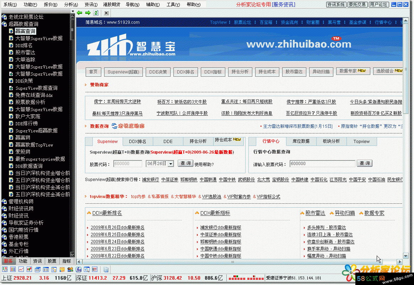Viewport: 414px width, 285px height.
Task: Open the 股市雷达 navigation button on webpage
Action: pos(294,72)
